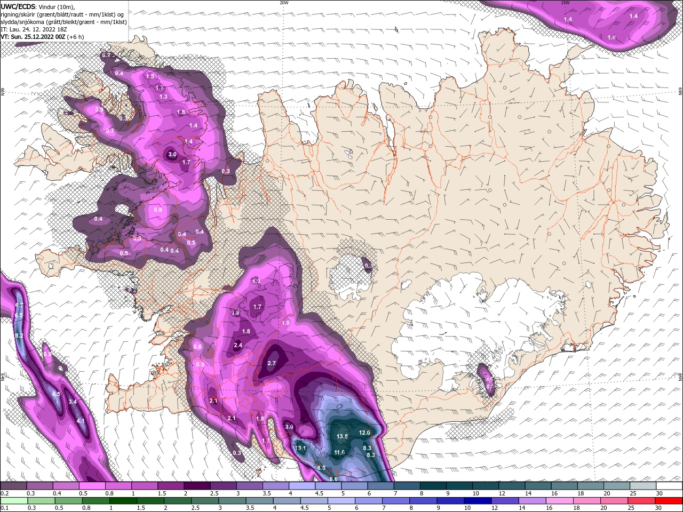Click the 11.6 precipitation value on the map

click(339, 452)
